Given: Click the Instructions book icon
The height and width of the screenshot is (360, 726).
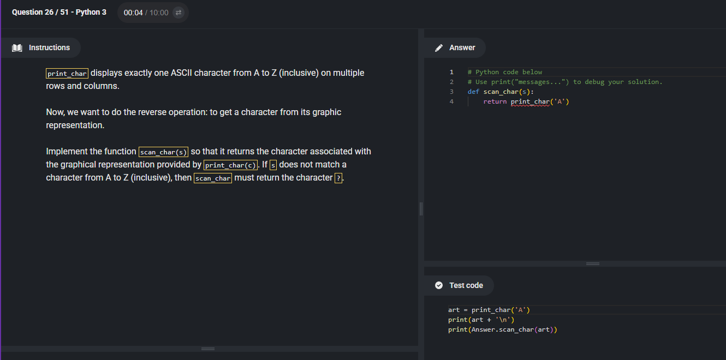Looking at the screenshot, I should (x=17, y=48).
